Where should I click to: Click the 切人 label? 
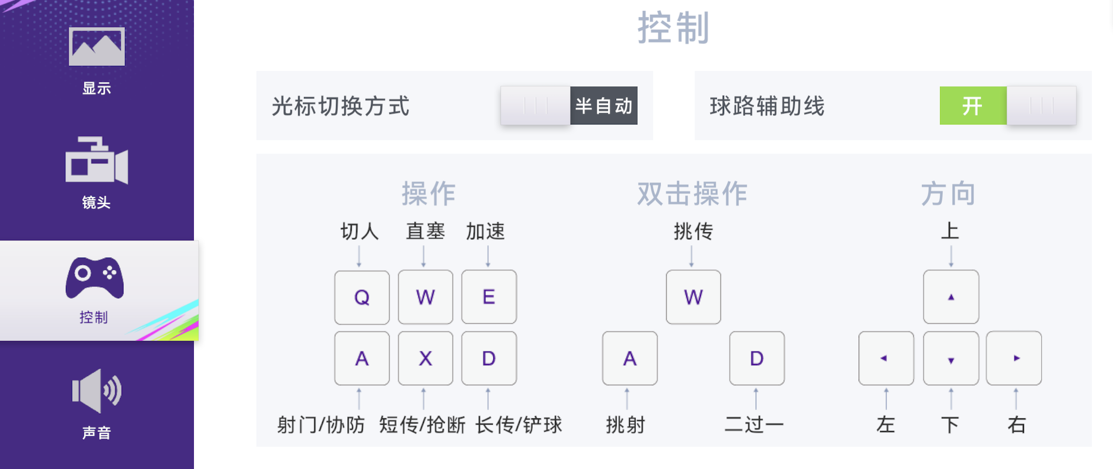coord(360,231)
